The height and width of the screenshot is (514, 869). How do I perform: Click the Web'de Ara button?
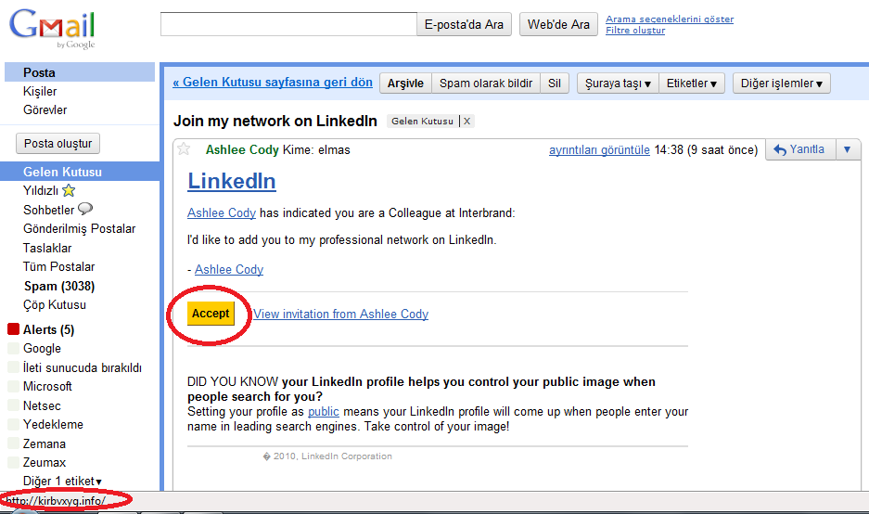[558, 24]
